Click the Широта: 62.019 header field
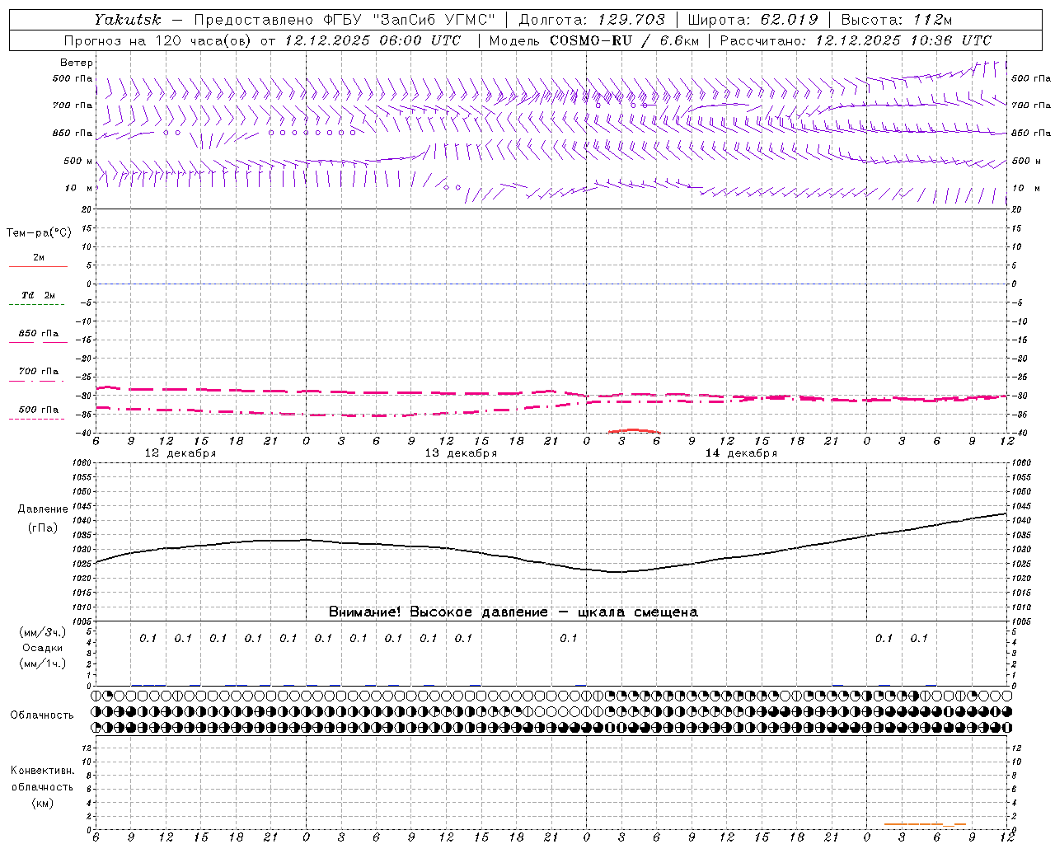 [753, 20]
